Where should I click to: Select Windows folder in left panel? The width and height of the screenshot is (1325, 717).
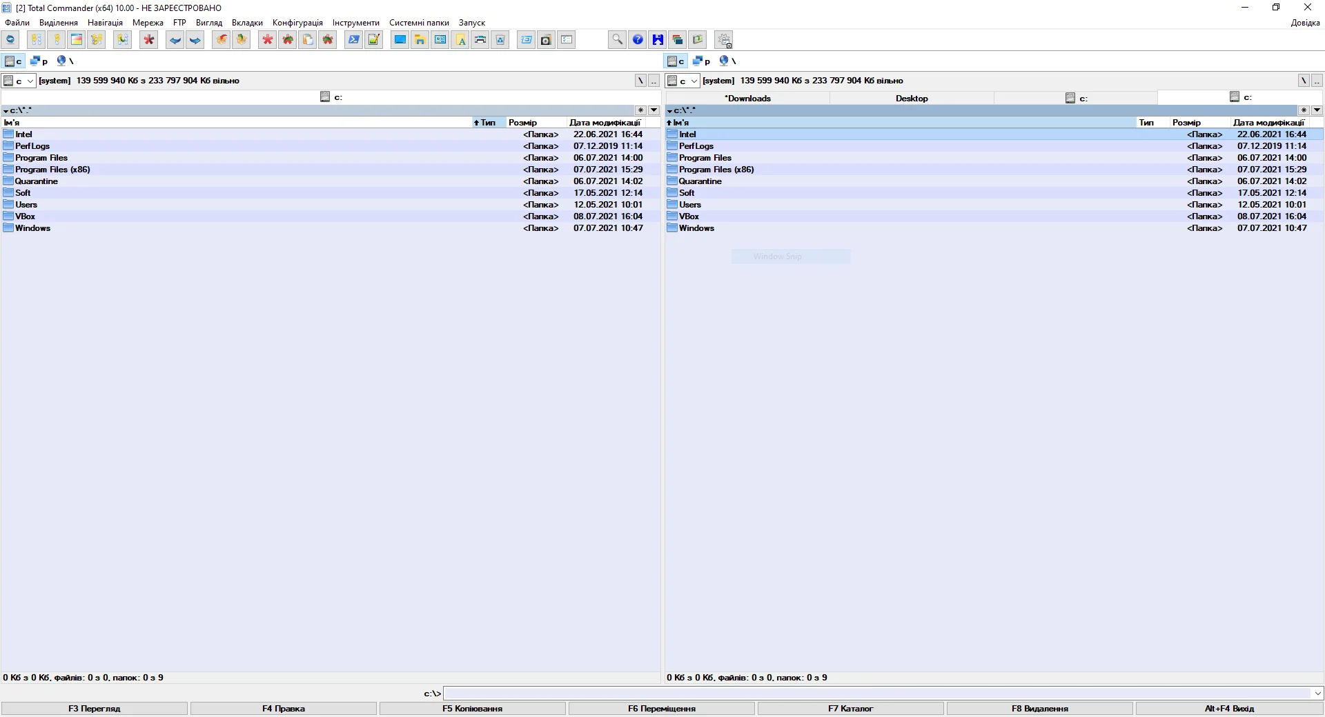[331, 228]
